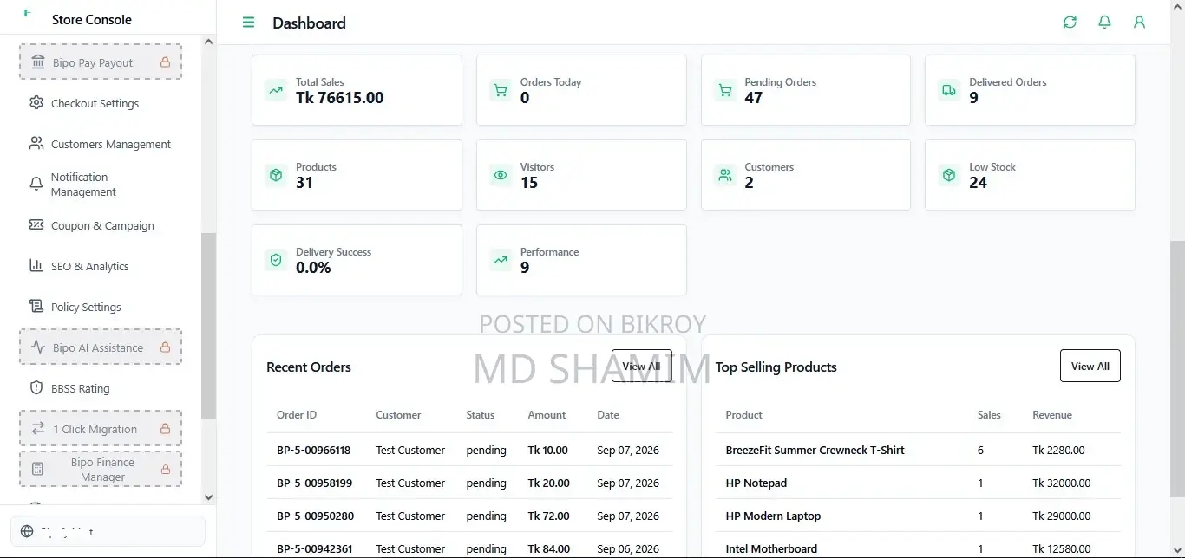
Task: Click the Intel Motherboard product
Action: tap(771, 548)
